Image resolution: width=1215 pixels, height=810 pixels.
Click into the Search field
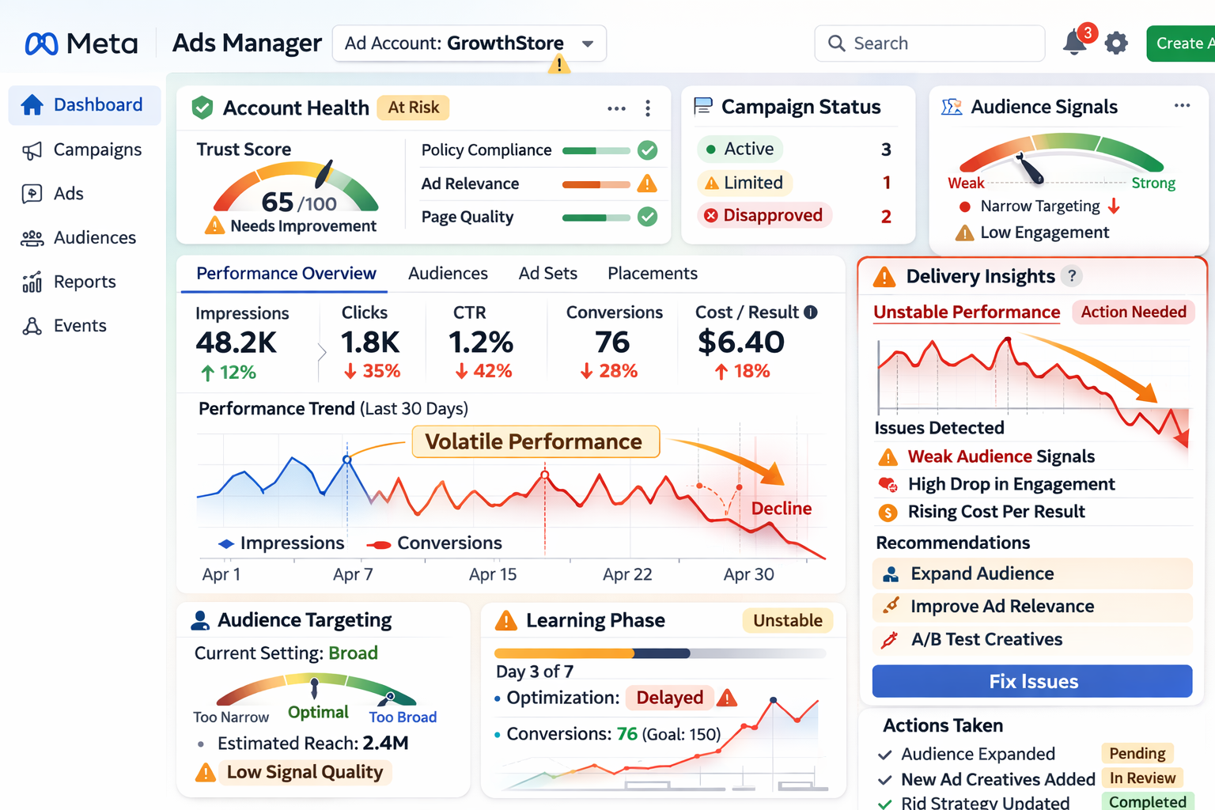point(941,44)
